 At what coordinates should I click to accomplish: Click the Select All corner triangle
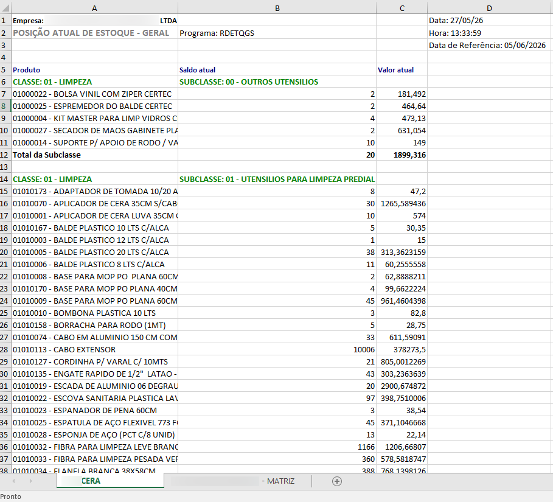5,8
